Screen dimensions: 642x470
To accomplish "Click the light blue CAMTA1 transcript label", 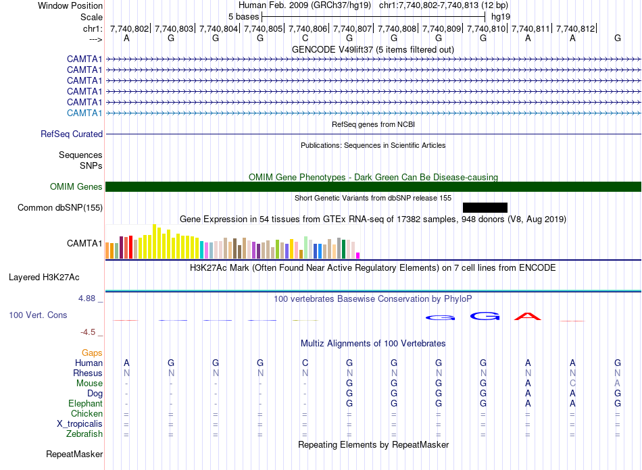I will pyautogui.click(x=84, y=113).
